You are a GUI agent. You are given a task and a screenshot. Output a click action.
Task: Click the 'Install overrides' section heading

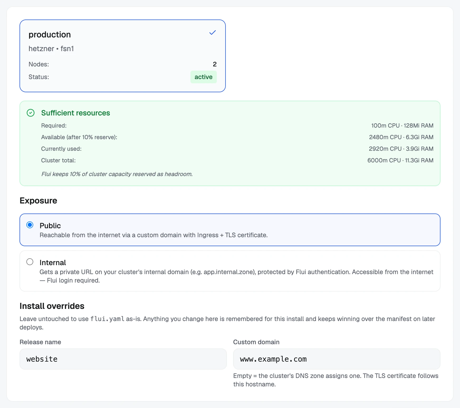(x=52, y=306)
